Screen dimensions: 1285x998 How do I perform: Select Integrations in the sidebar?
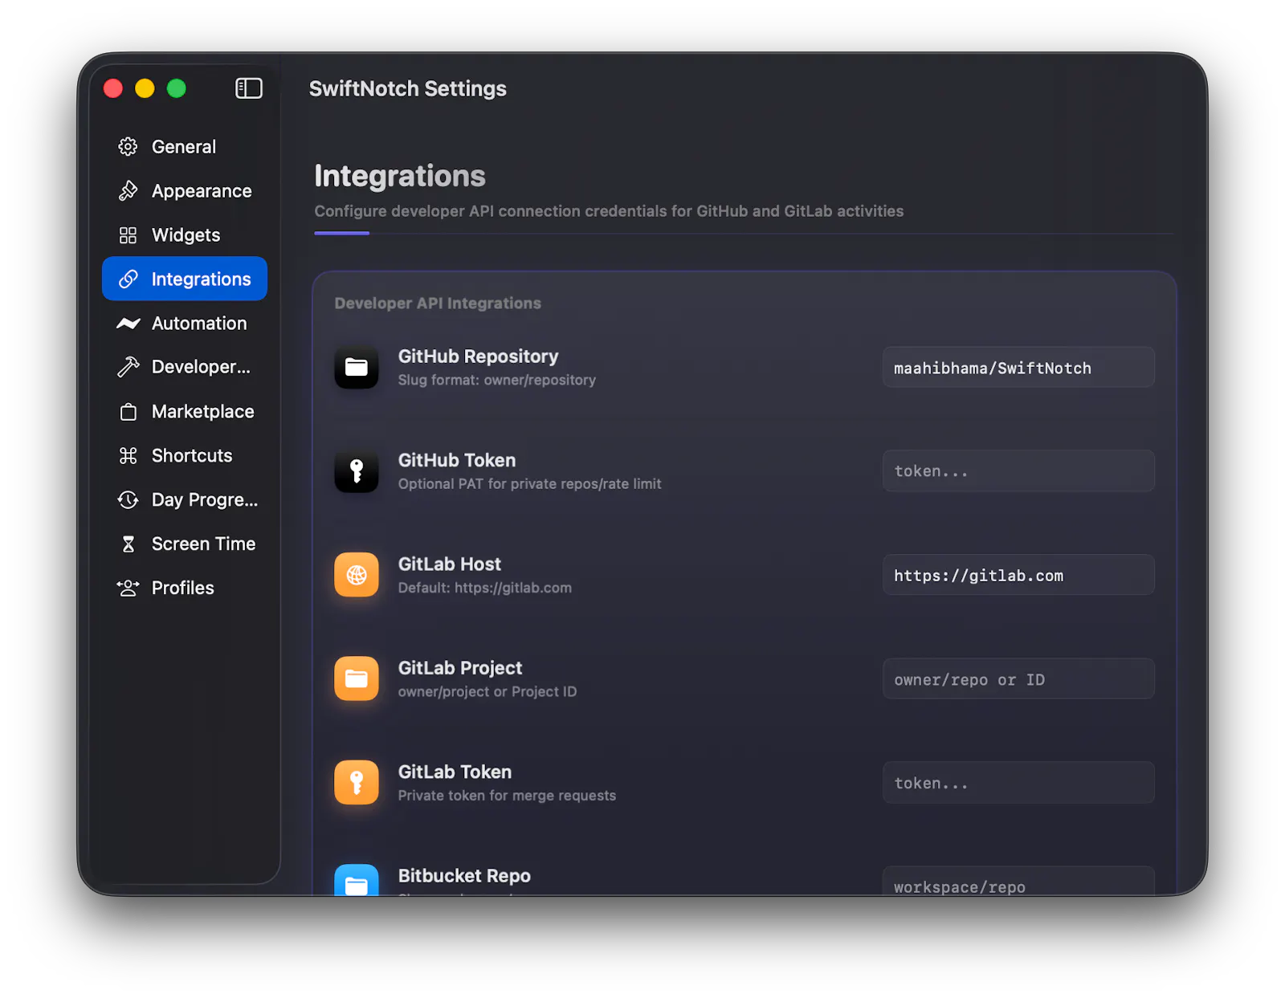click(x=185, y=279)
